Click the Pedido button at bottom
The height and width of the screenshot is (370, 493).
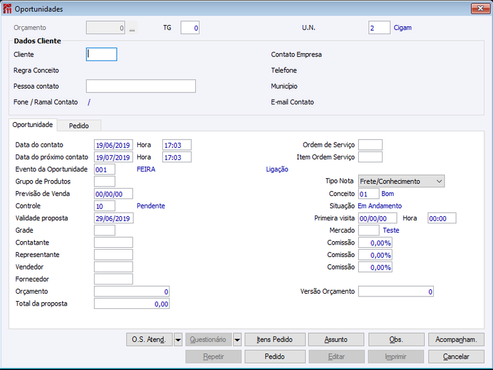pyautogui.click(x=275, y=357)
